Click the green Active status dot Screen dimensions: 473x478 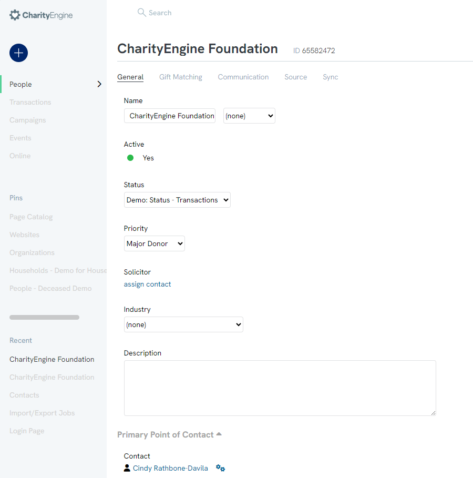[130, 158]
